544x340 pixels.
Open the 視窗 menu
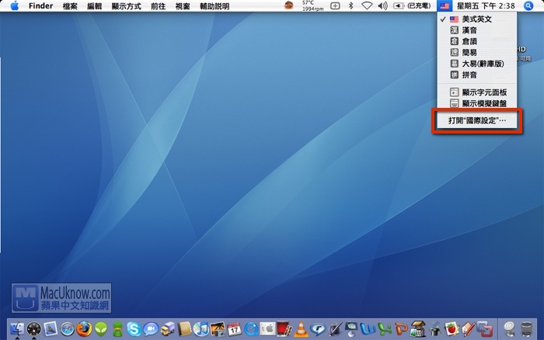tap(183, 6)
